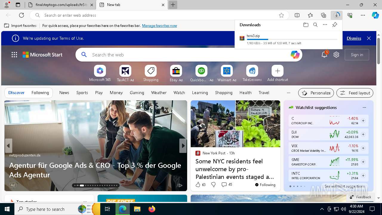Open page settings gear
The height and width of the screenshot is (215, 382).
[x=336, y=55]
